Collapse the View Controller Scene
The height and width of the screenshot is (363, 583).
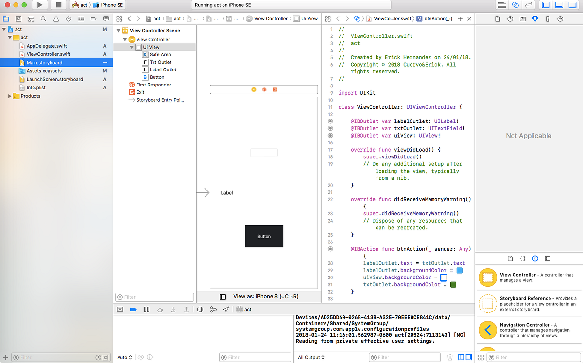click(x=118, y=30)
